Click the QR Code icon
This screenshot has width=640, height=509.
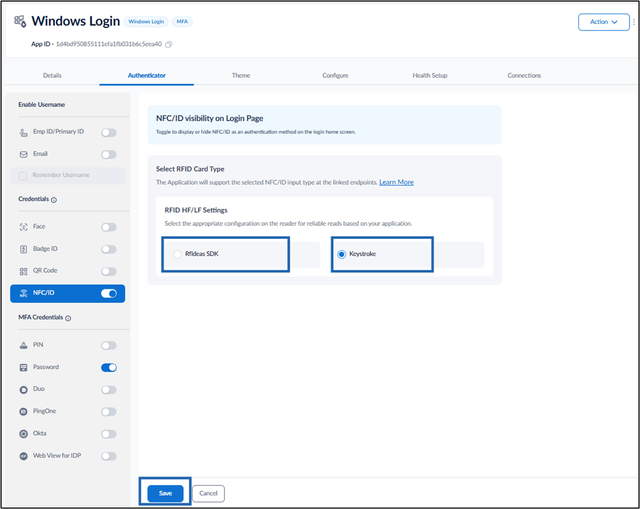pos(23,271)
